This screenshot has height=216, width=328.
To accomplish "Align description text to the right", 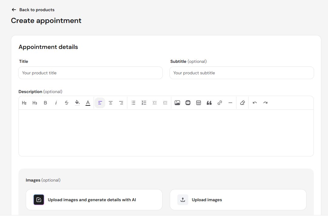I will click(121, 103).
